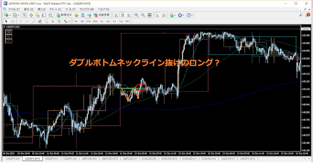
Task: Draw a horizontal line tool
Action: 27,21
